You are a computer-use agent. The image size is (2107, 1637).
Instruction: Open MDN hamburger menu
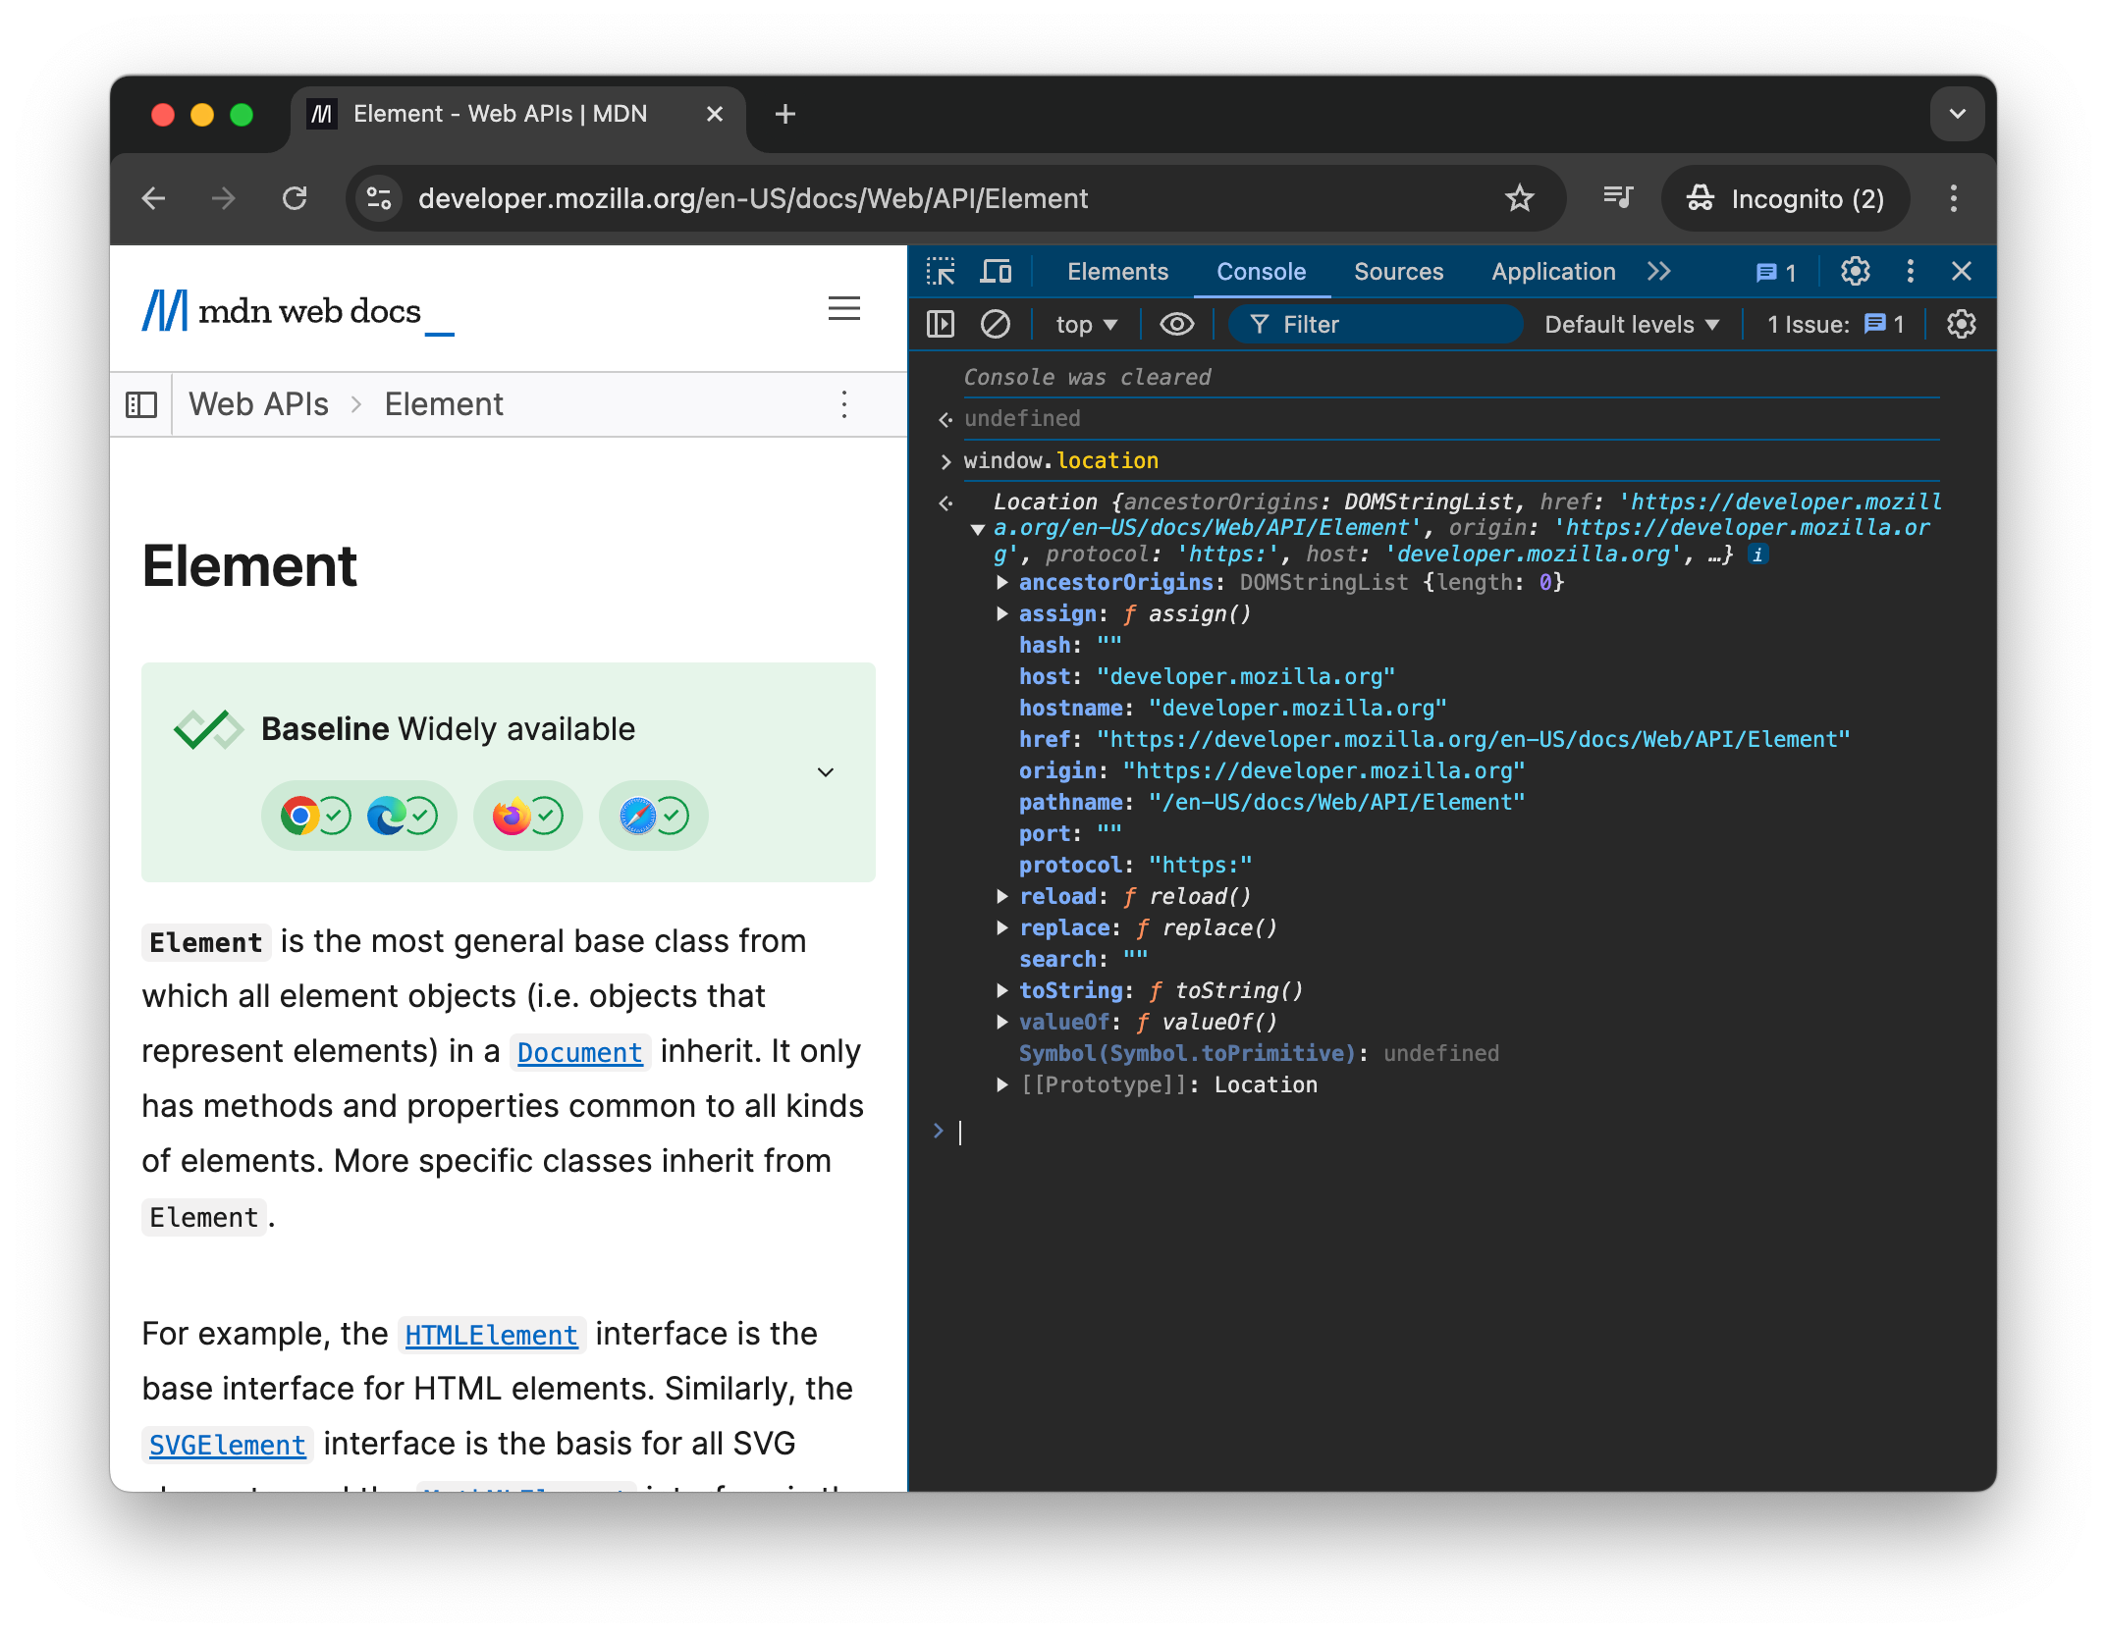[843, 309]
